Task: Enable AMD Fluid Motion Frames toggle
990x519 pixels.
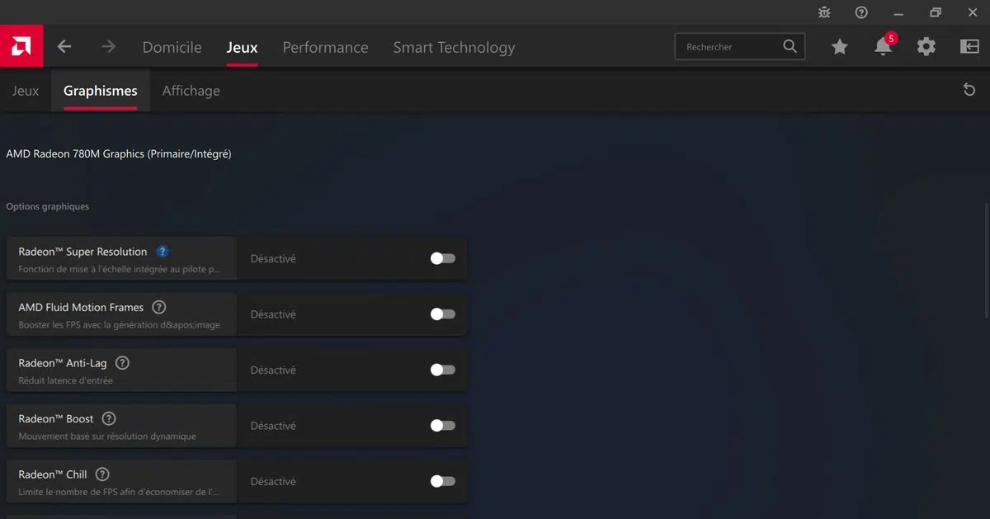Action: [x=442, y=314]
